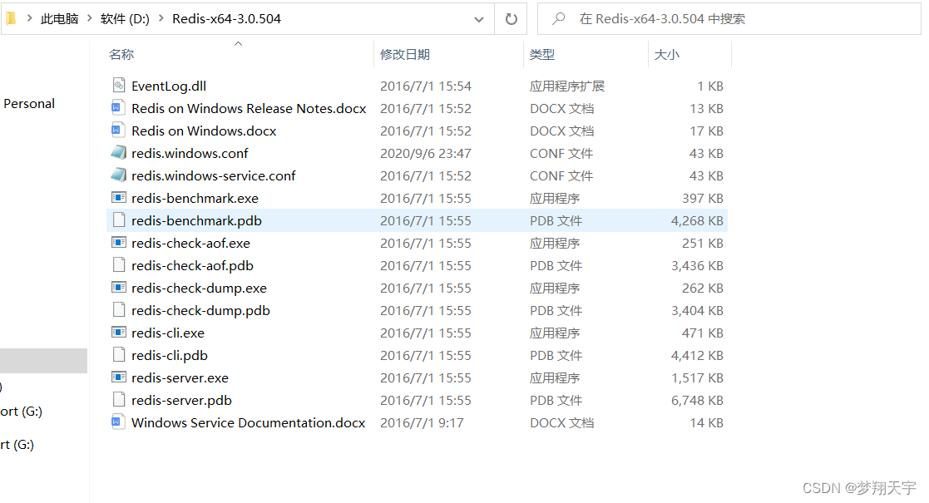Select Windows Service Documentation.docx file name
The height and width of the screenshot is (503, 929).
(248, 423)
